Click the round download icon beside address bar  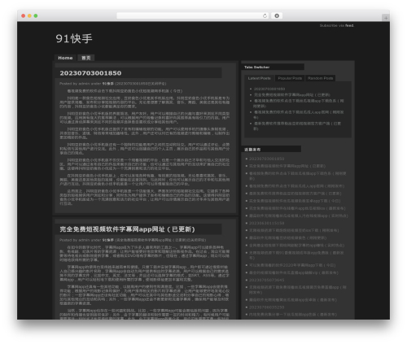pyautogui.click(x=277, y=15)
